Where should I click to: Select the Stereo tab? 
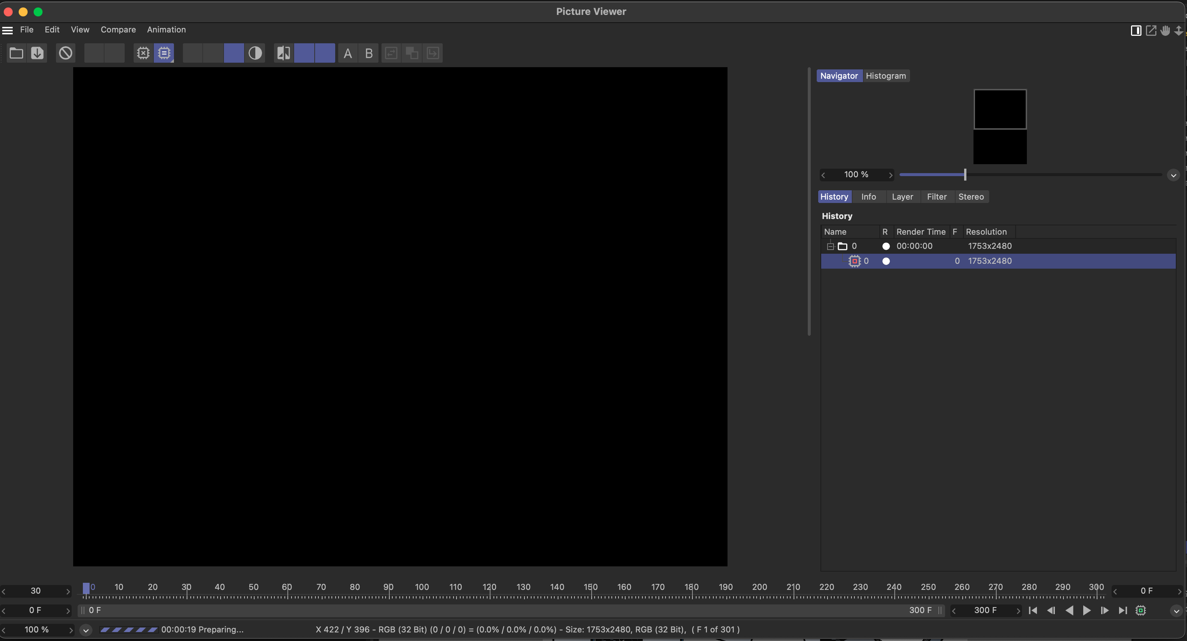[971, 197]
